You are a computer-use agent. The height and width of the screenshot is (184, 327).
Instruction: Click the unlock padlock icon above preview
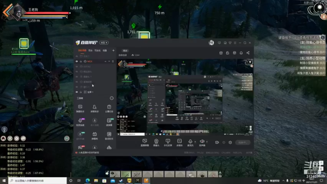[x=228, y=53]
